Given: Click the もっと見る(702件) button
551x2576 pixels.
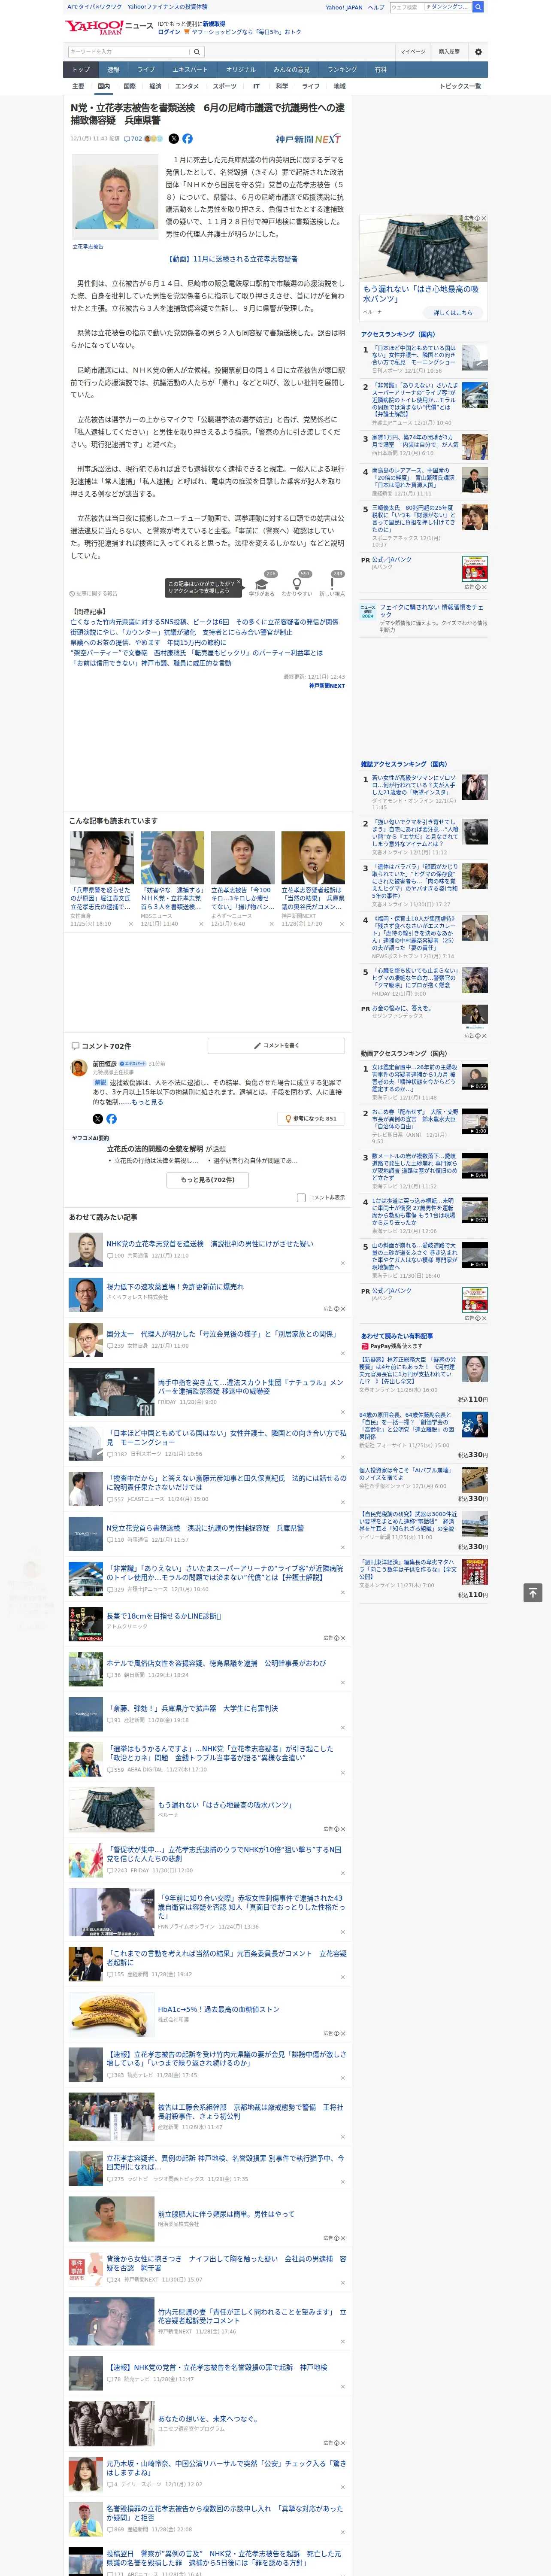Looking at the screenshot, I should pos(208,1179).
